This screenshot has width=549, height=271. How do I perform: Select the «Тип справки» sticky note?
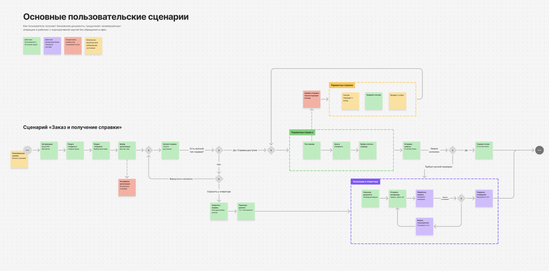tap(312, 150)
